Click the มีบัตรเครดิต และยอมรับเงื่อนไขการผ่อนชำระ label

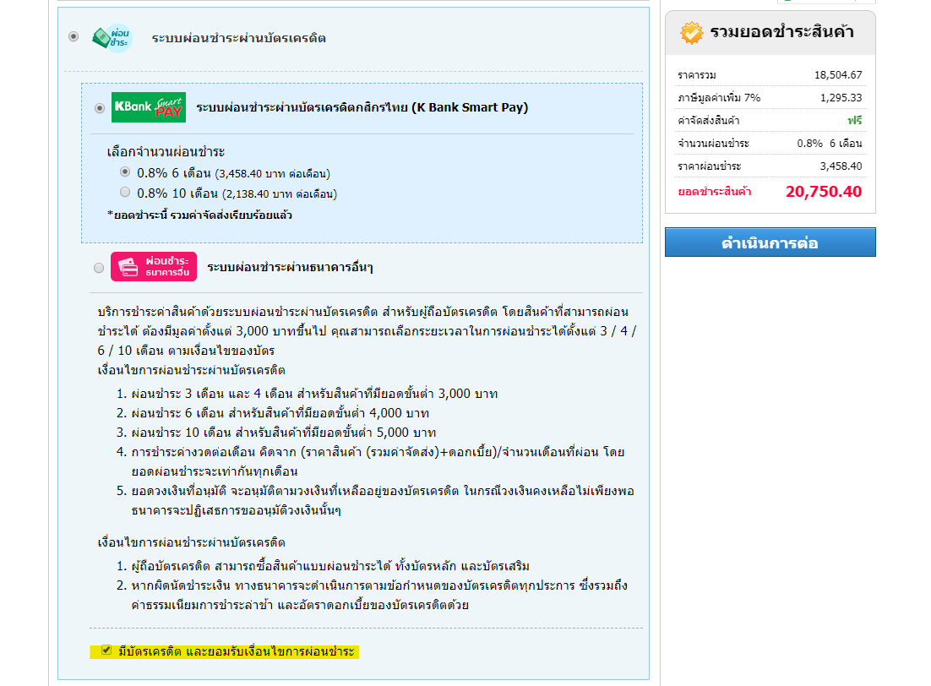[237, 651]
